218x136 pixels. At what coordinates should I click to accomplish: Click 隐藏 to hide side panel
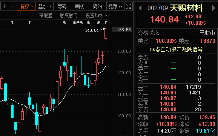[x=115, y=6]
